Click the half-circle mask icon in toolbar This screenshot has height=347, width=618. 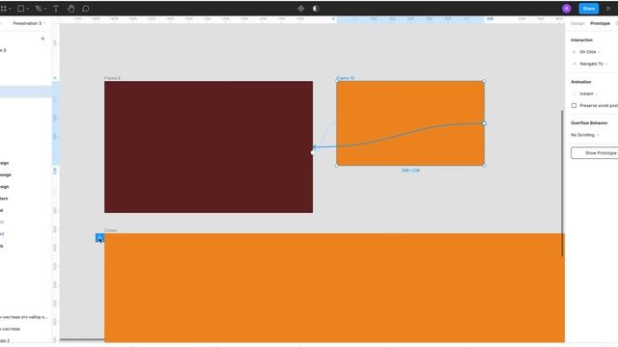point(316,9)
